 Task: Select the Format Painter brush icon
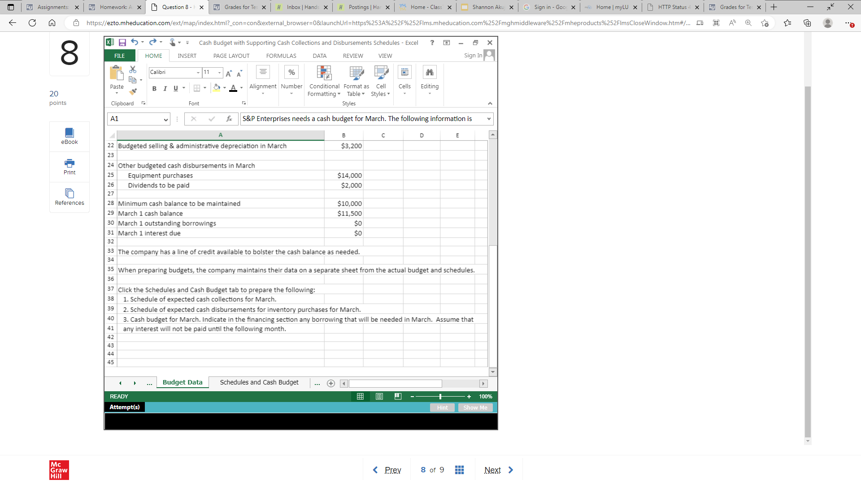click(x=133, y=91)
